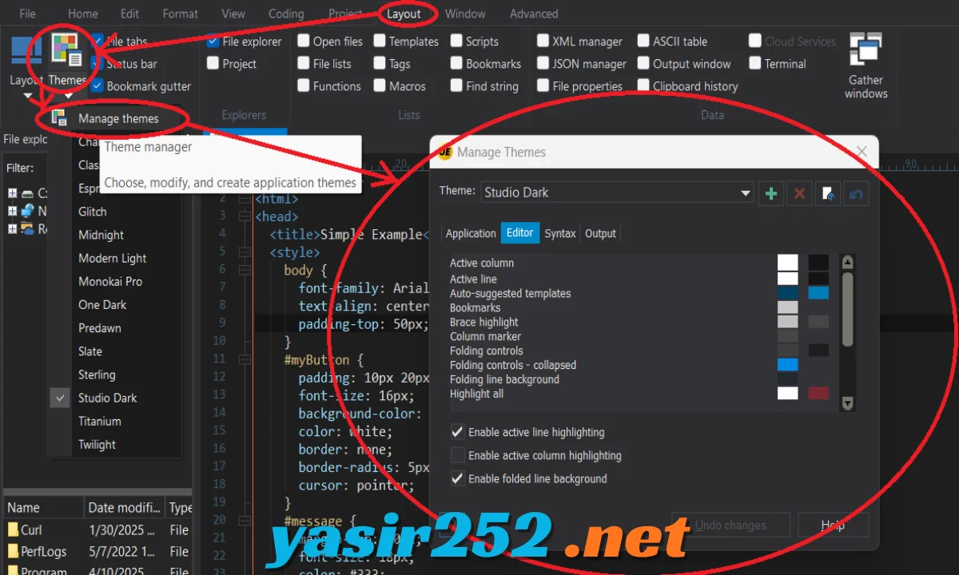This screenshot has height=575, width=959.
Task: Enable active column highlighting checkbox
Action: click(x=457, y=455)
